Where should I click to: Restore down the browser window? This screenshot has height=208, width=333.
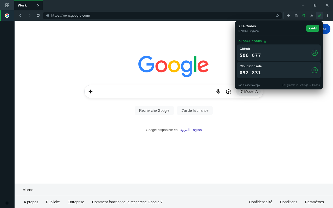click(315, 5)
